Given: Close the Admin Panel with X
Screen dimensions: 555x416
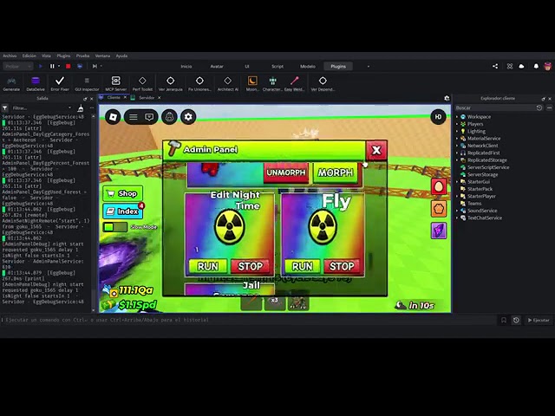Looking at the screenshot, I should 376,150.
